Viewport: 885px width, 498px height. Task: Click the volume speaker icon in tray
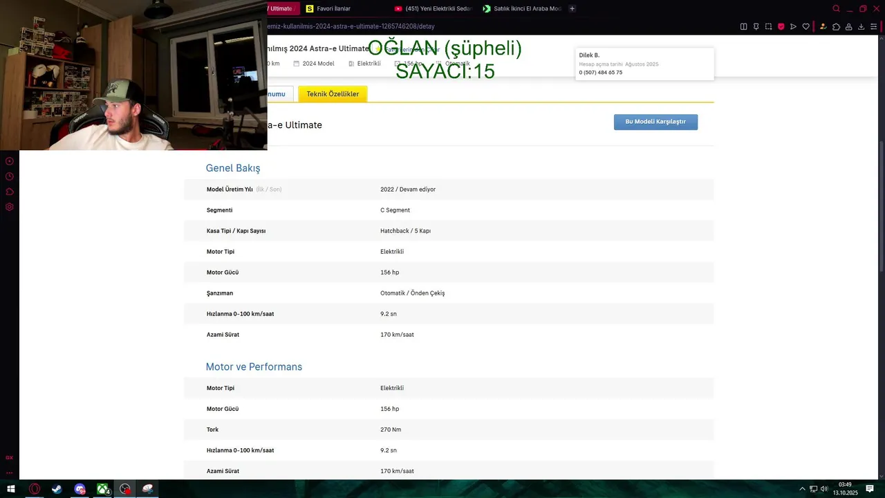[x=824, y=489]
